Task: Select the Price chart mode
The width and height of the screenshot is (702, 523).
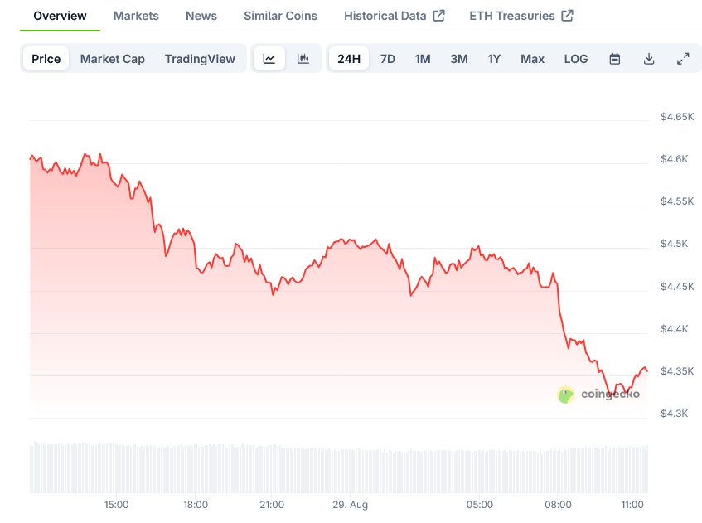Action: pos(46,59)
